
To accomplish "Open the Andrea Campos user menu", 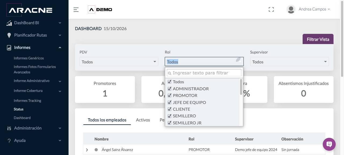I will tap(314, 9).
